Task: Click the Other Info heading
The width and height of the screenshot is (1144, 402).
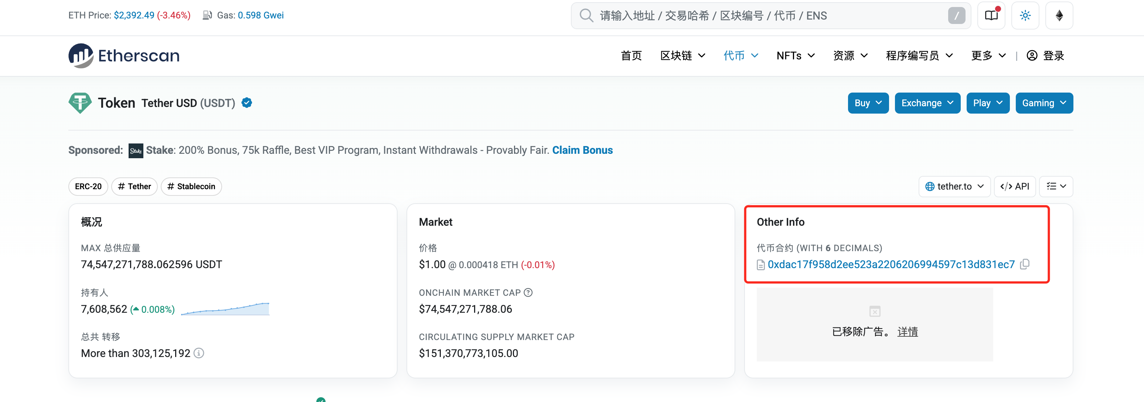Action: (780, 222)
